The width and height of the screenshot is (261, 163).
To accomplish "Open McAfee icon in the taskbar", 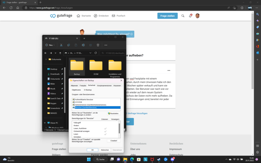I will click(x=152, y=159).
